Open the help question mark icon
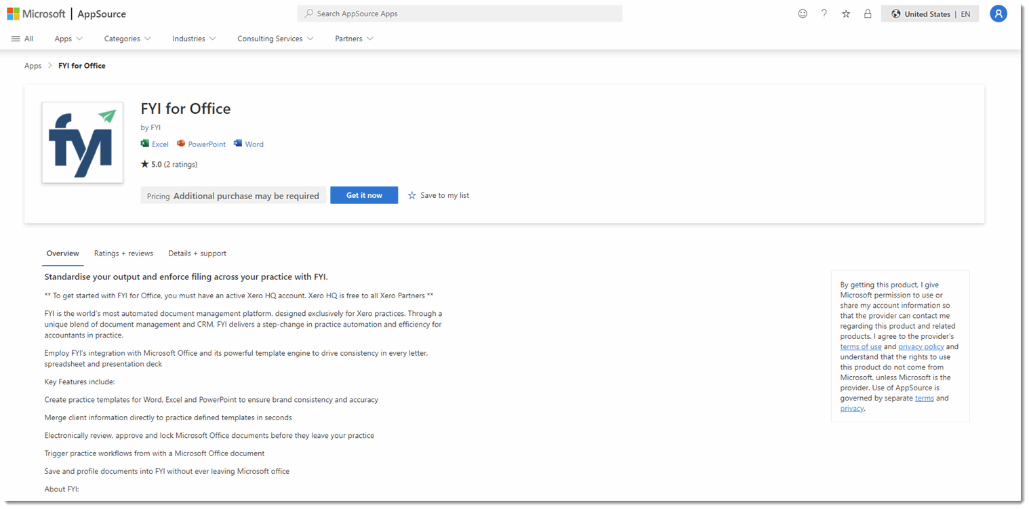This screenshot has width=1029, height=509. point(824,14)
